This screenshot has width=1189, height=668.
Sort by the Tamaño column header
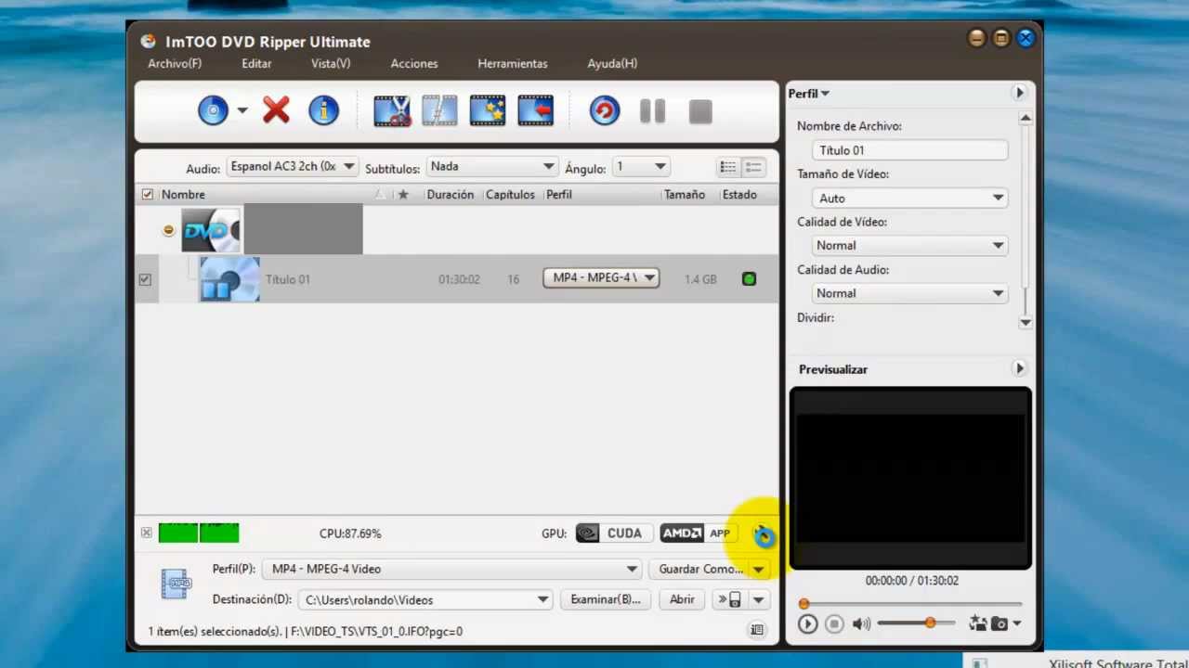coord(685,195)
